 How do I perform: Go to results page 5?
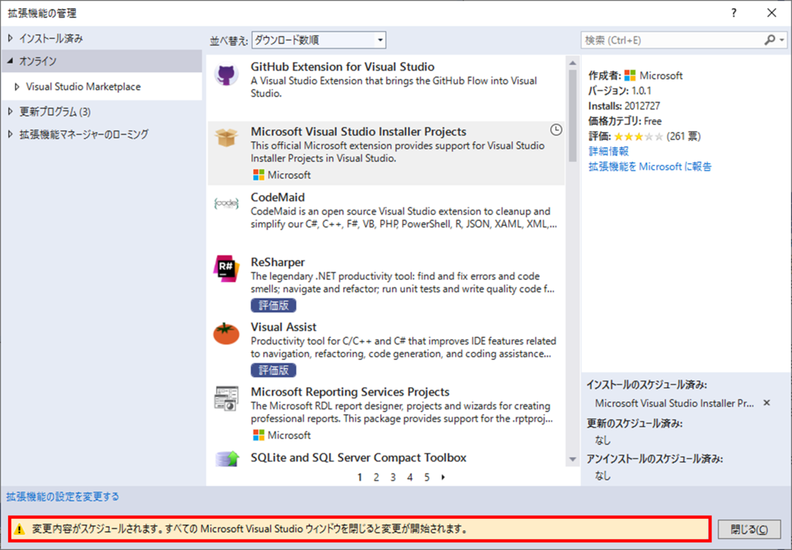(x=427, y=477)
